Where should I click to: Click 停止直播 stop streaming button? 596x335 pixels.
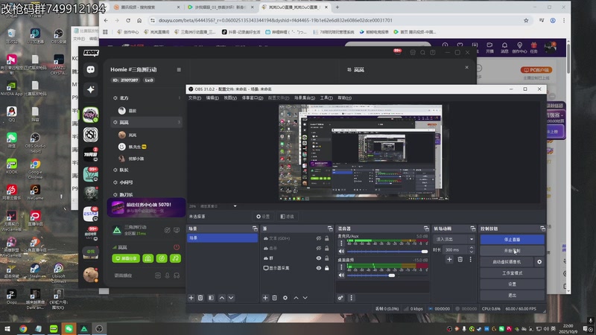(512, 240)
